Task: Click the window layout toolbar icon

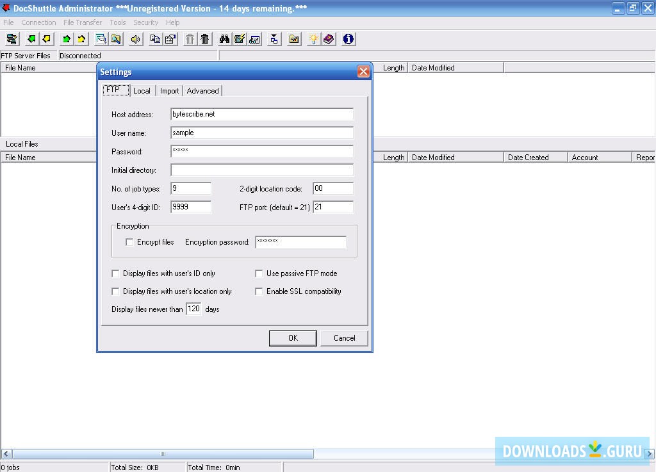Action: point(255,39)
